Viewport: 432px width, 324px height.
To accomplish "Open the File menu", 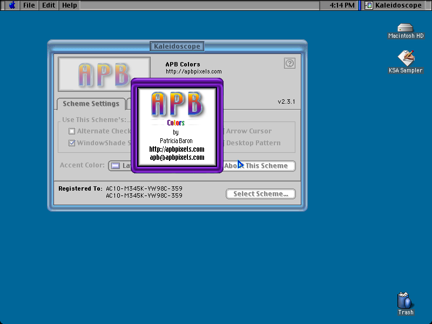I will pyautogui.click(x=29, y=5).
